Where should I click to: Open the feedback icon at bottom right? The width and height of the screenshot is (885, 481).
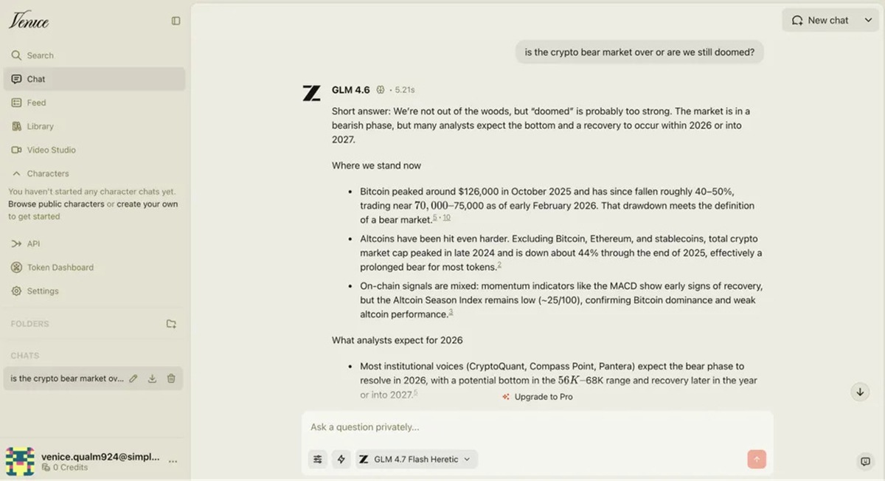click(865, 461)
